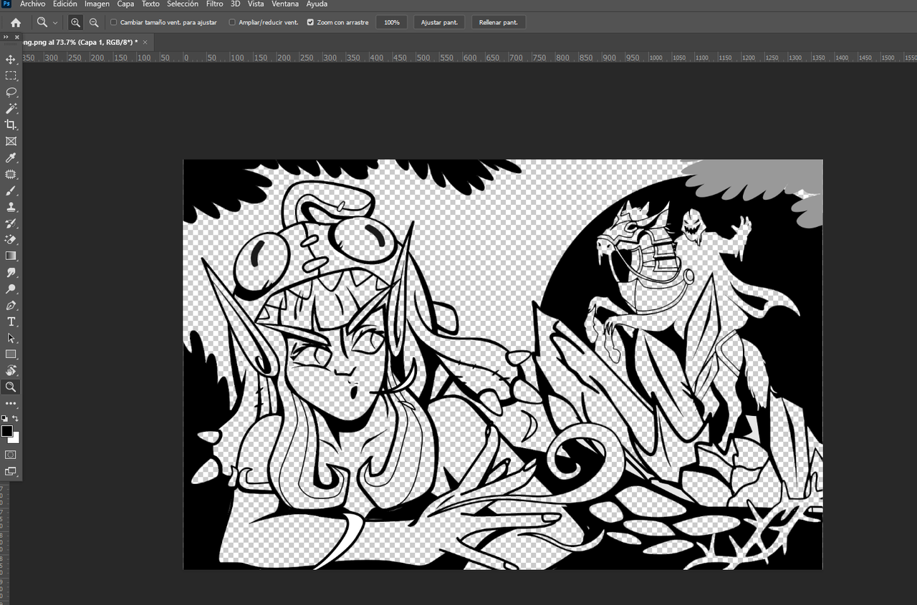This screenshot has width=917, height=605.
Task: Select the Type tool
Action: coord(11,322)
